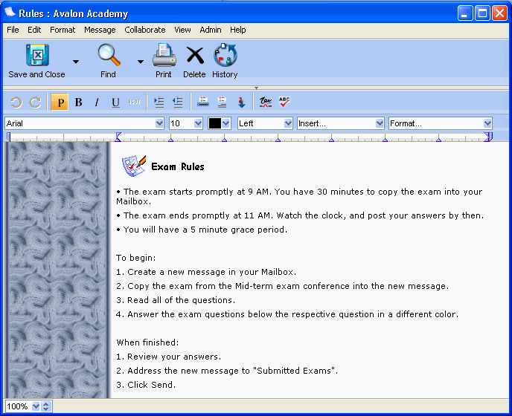
Task: Open the Collaborate menu
Action: [x=145, y=30]
